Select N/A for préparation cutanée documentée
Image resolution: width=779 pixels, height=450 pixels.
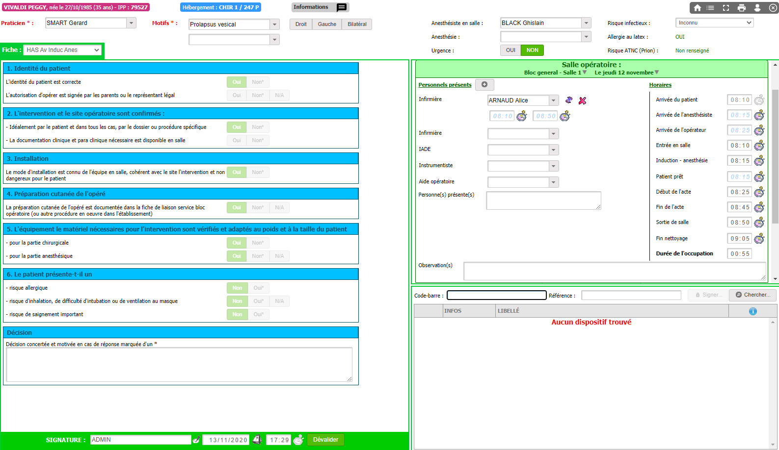pos(279,207)
